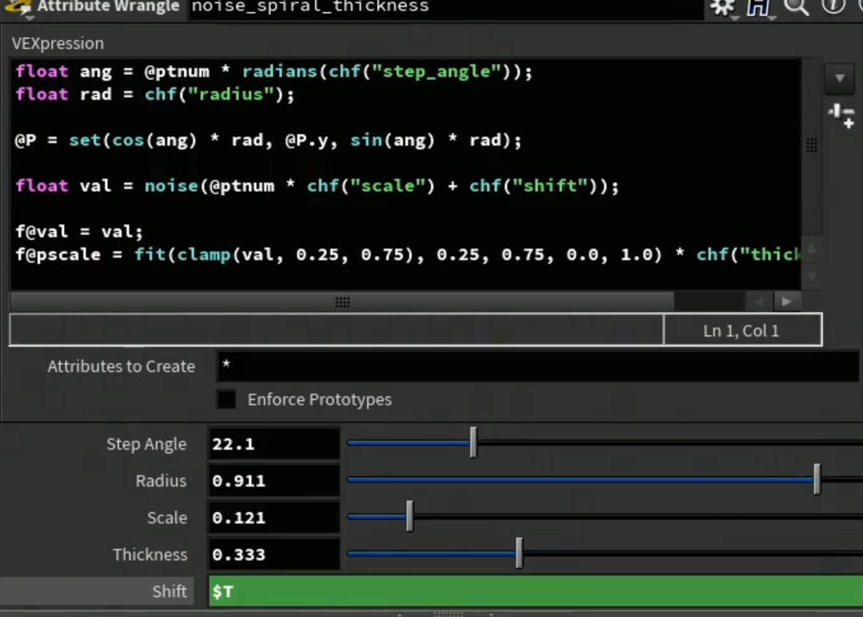Click the Radius parameter label
The height and width of the screenshot is (617, 863).
tap(161, 481)
